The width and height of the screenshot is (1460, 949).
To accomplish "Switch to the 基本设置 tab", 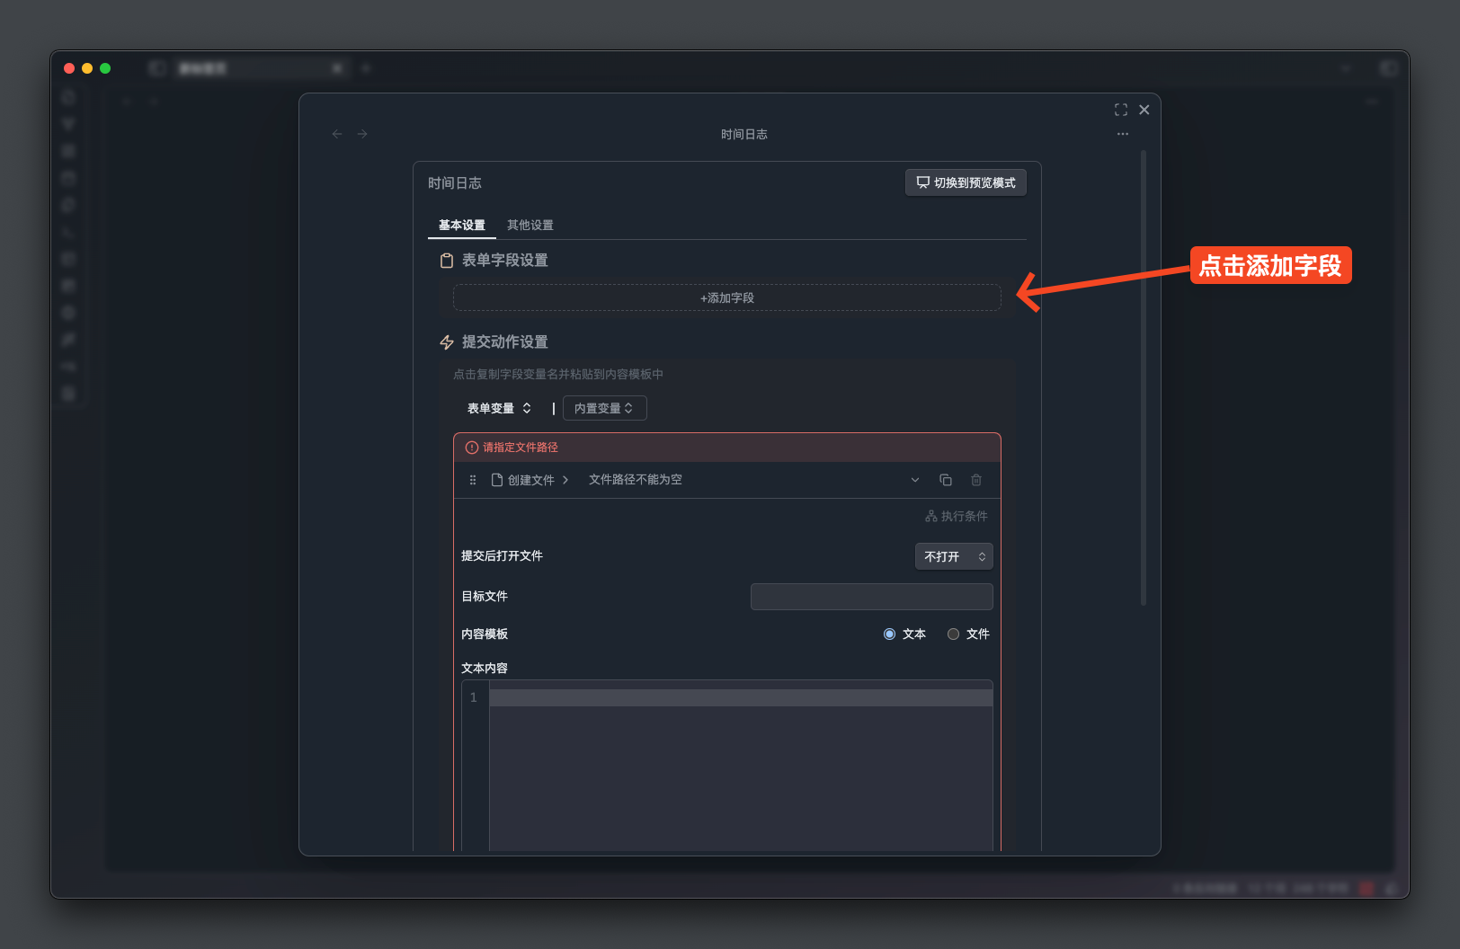I will [x=461, y=225].
